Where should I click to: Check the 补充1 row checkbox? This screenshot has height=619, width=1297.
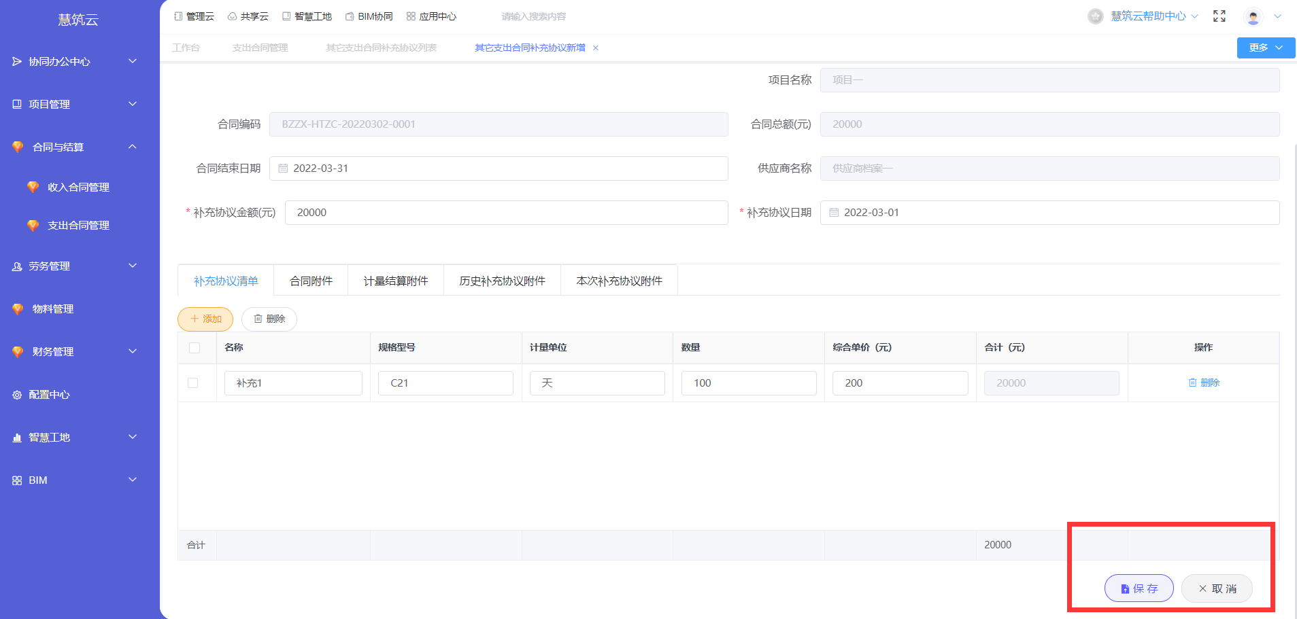click(193, 383)
